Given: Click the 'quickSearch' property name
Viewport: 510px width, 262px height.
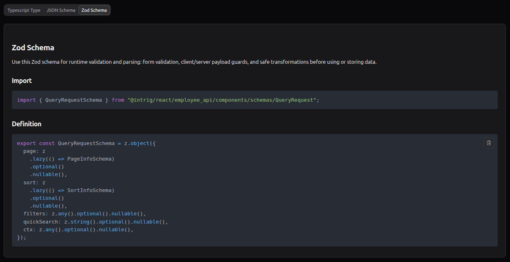Looking at the screenshot, I should point(40,222).
